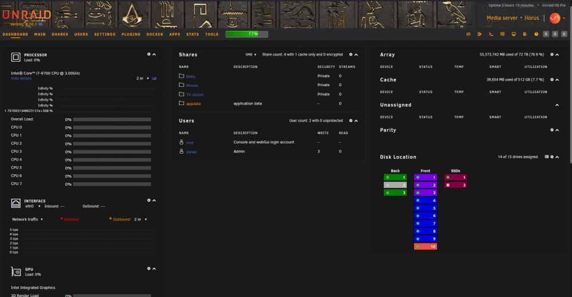This screenshot has height=297, width=572.
Task: Open the Network traffic dropdown
Action: click(x=27, y=219)
